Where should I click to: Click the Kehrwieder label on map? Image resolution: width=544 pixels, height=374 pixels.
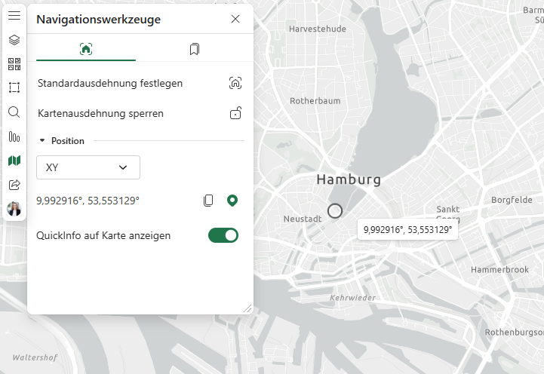point(352,298)
